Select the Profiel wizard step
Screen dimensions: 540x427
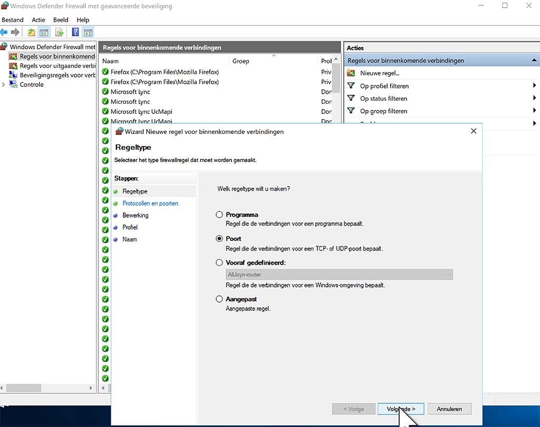click(x=130, y=227)
